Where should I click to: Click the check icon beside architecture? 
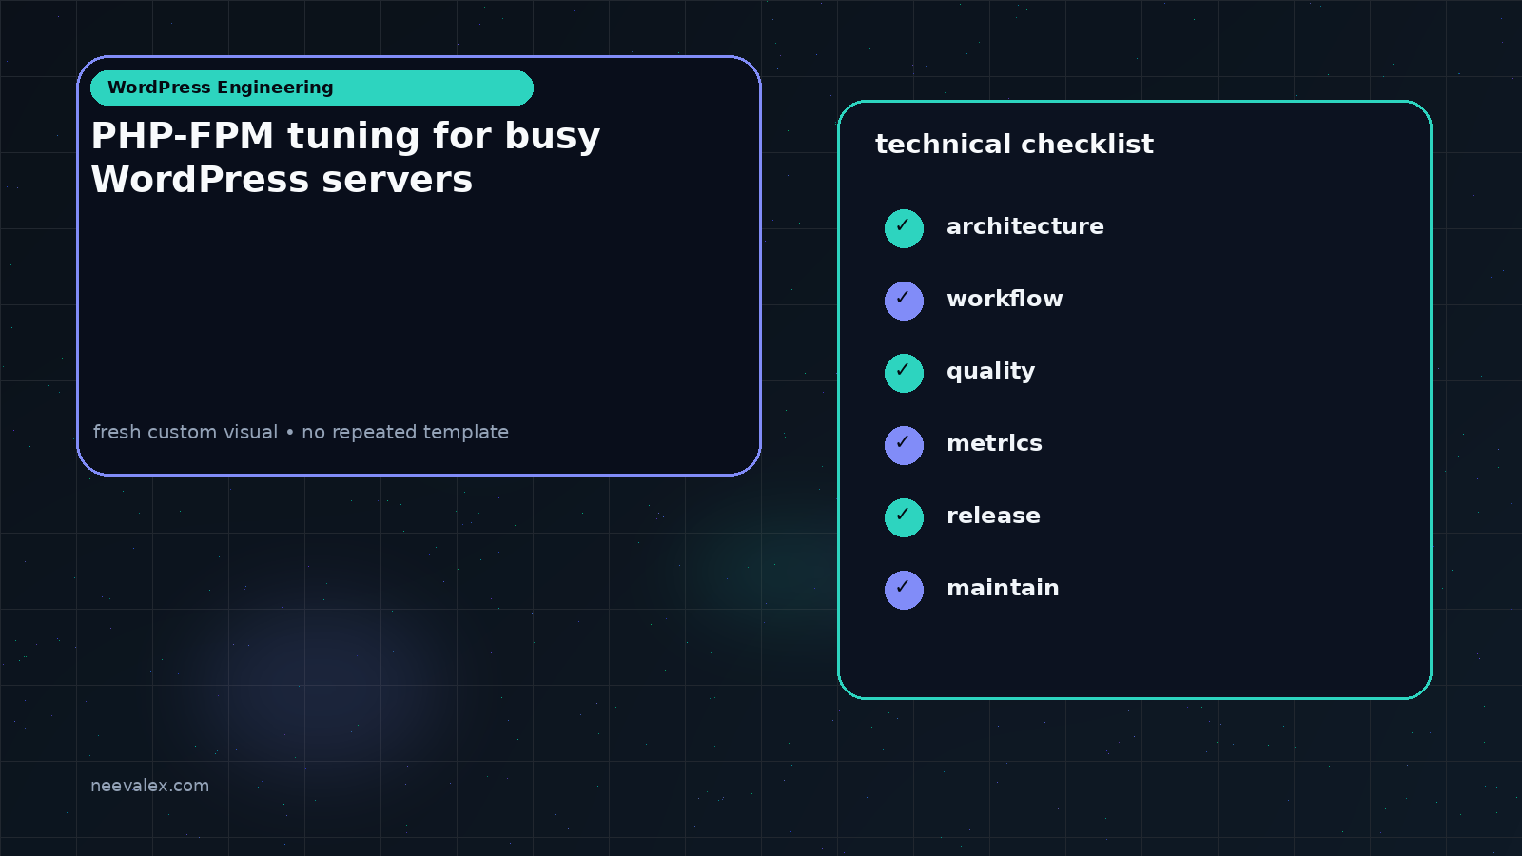[x=904, y=228]
